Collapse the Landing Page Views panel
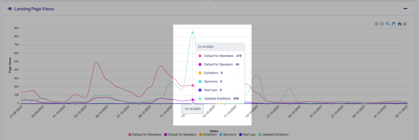The height and width of the screenshot is (140, 419). click(405, 9)
